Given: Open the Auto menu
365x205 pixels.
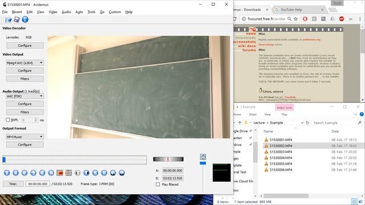Looking at the screenshot, I should click(x=79, y=12).
